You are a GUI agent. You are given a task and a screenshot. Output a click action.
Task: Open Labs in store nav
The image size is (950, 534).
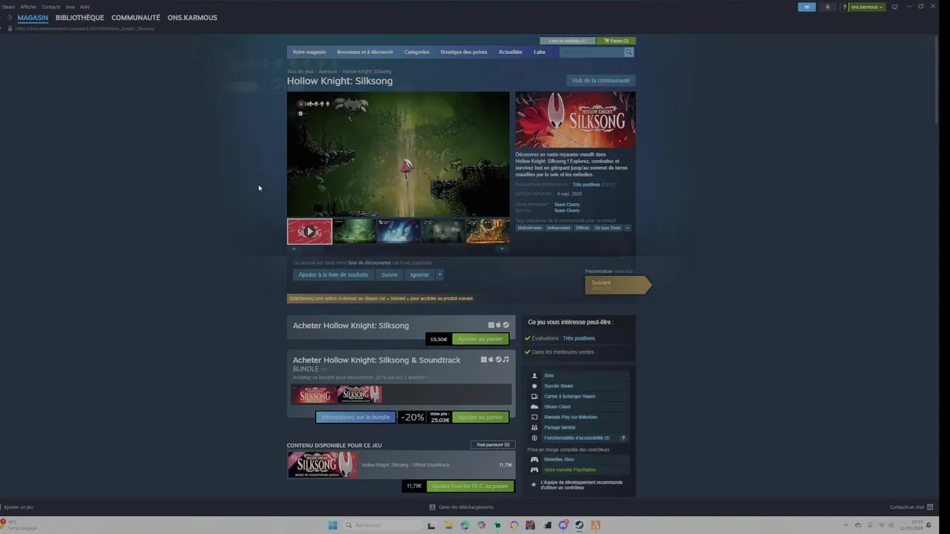(x=540, y=52)
